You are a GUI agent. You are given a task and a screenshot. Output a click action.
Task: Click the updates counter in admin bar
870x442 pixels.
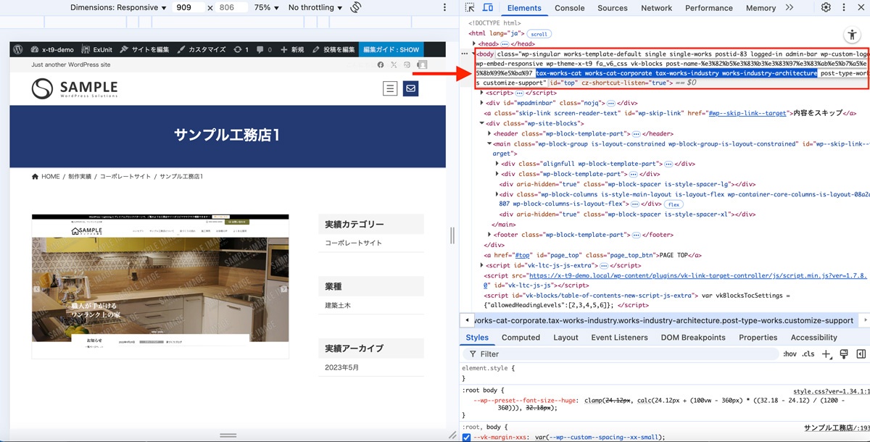pyautogui.click(x=241, y=50)
